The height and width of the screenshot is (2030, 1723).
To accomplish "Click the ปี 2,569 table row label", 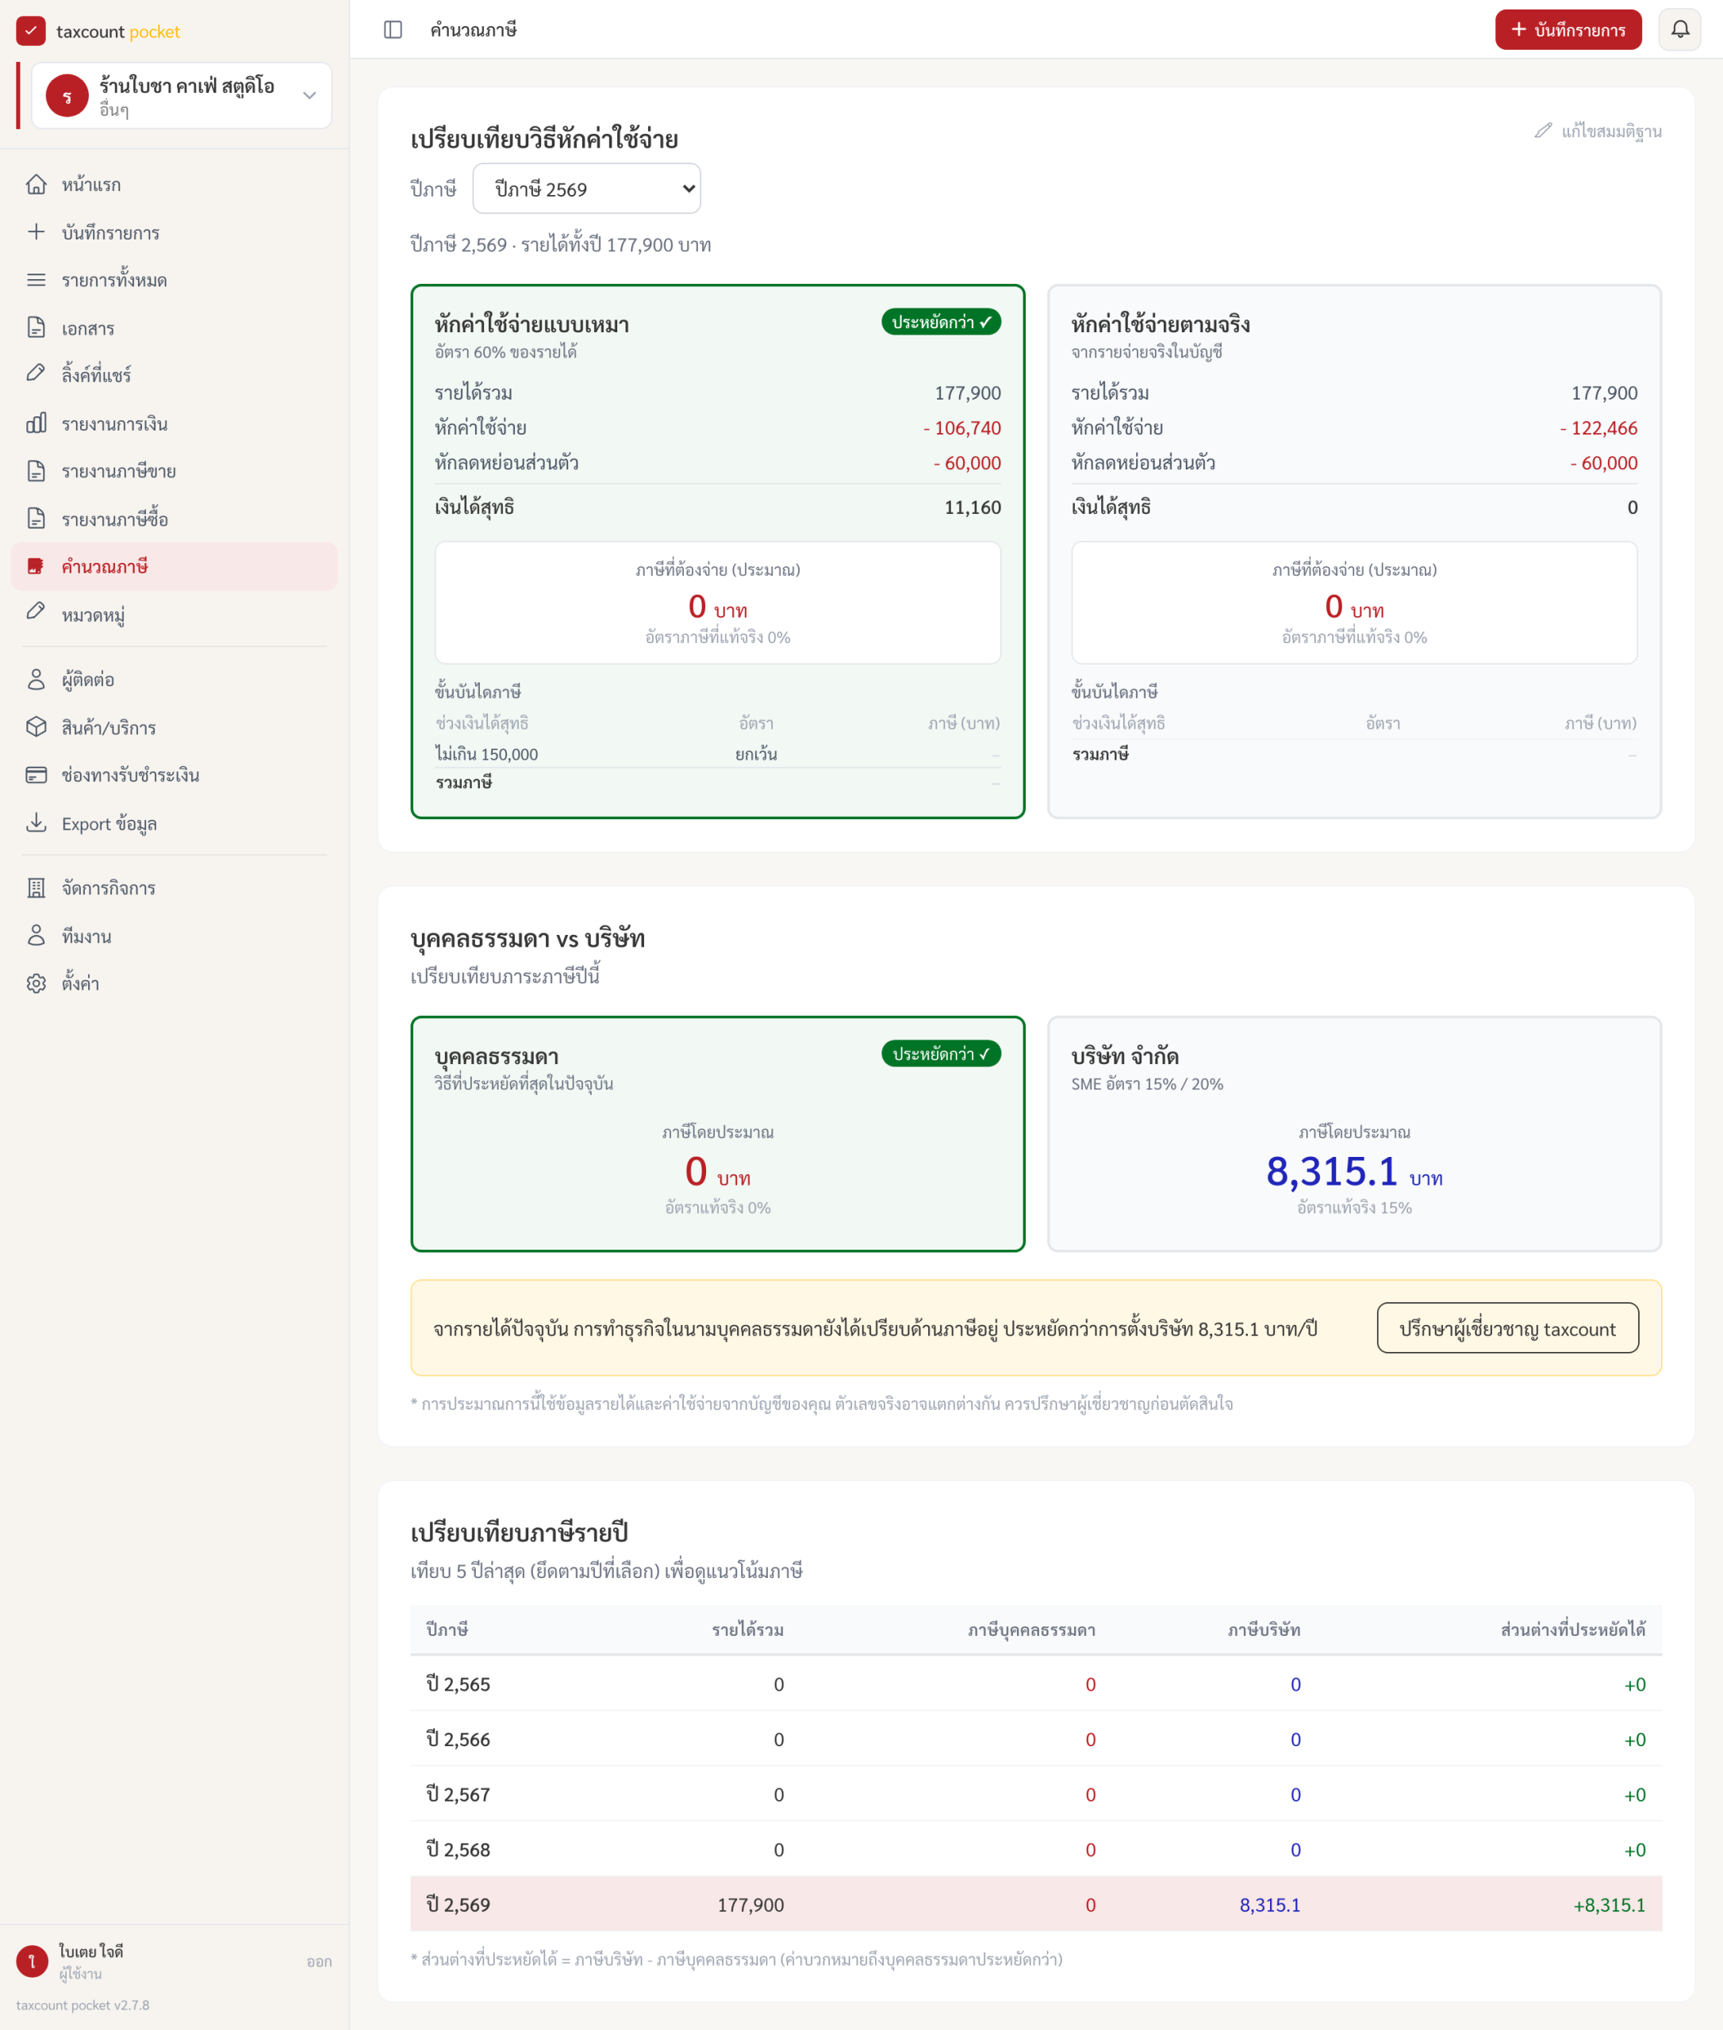I will tap(458, 1905).
